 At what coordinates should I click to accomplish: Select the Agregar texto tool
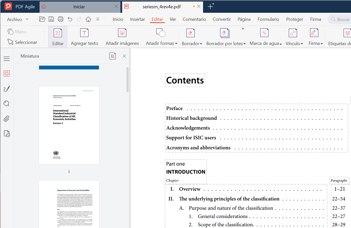tap(84, 36)
